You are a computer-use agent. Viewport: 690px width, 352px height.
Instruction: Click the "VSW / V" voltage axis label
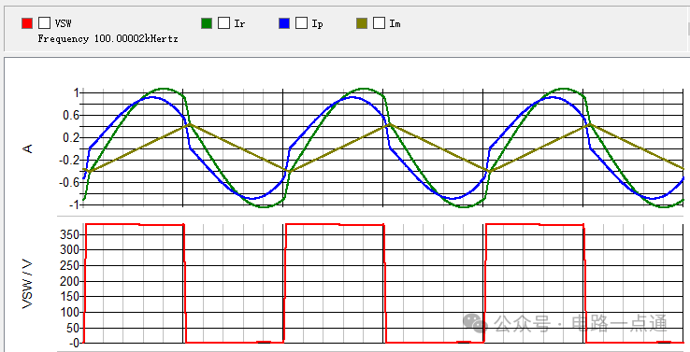click(28, 284)
